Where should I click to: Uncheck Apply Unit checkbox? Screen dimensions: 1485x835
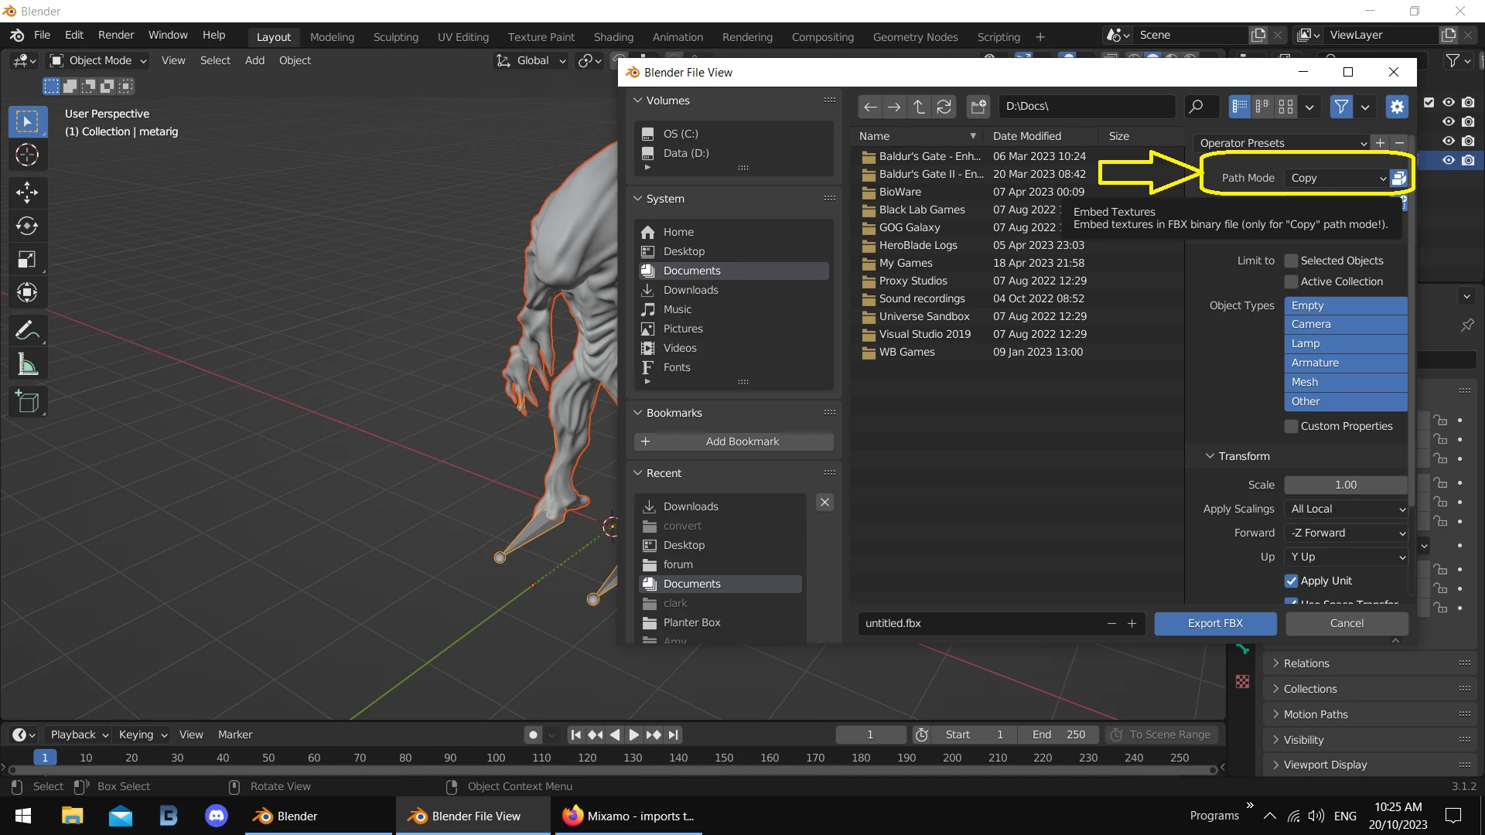[x=1291, y=581]
